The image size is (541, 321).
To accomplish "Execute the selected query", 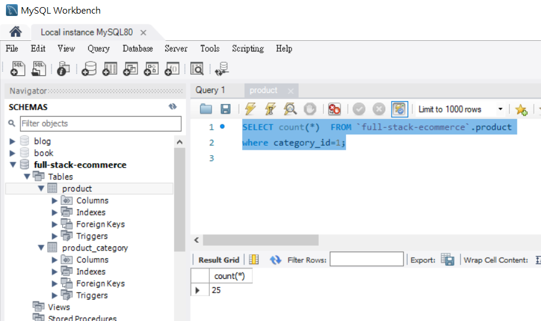I will (x=250, y=109).
